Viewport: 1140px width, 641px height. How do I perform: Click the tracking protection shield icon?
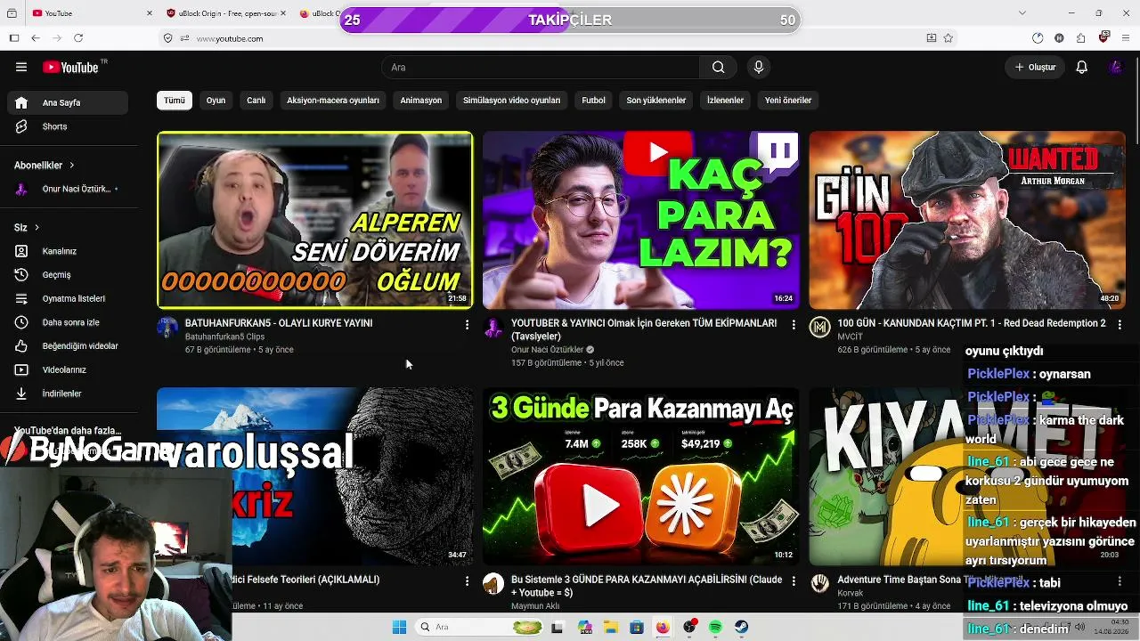coord(167,38)
